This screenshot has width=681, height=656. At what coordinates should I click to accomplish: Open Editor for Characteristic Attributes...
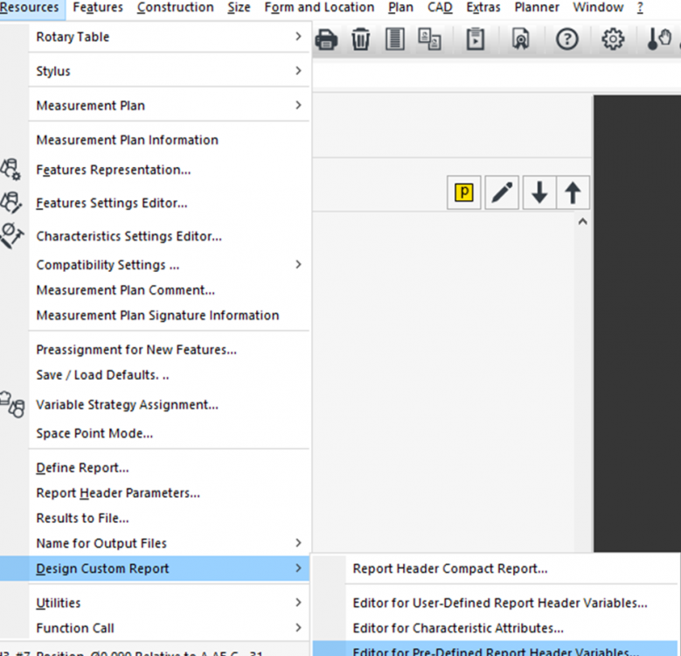point(458,628)
